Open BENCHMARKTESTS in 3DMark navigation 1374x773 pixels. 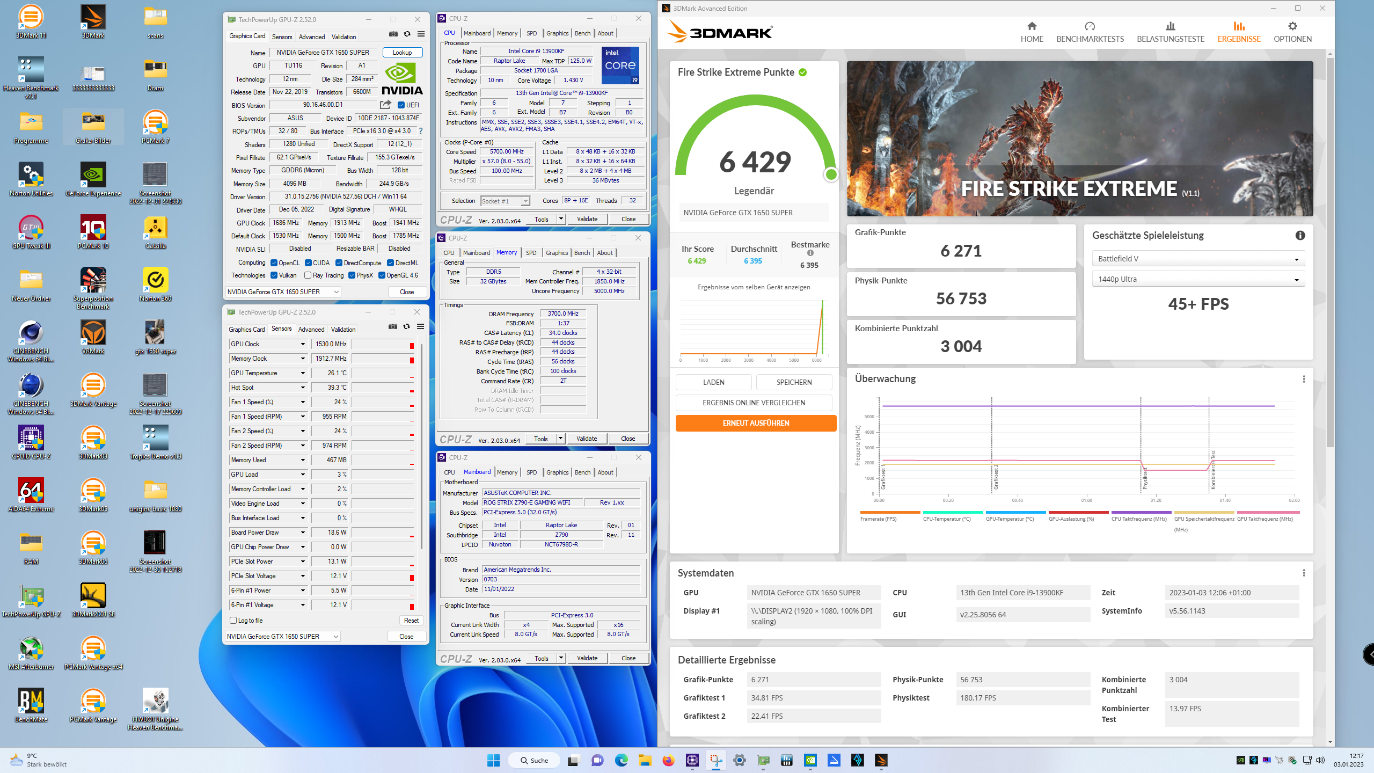1090,32
